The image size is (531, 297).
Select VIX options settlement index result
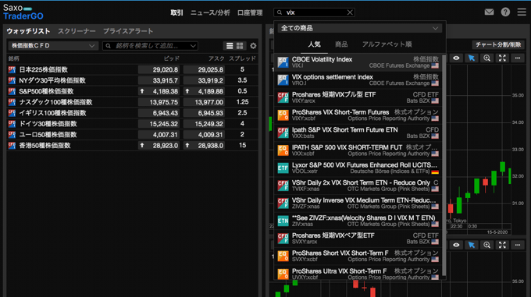[x=358, y=80]
